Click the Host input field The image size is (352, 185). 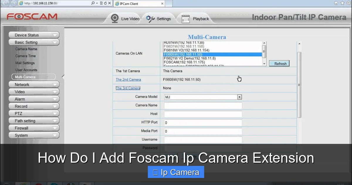click(203, 114)
